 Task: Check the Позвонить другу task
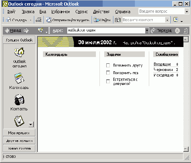(x=108, y=65)
